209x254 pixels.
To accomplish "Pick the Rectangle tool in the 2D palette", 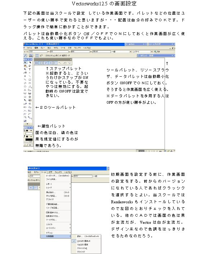I will pyautogui.click(x=30, y=80).
